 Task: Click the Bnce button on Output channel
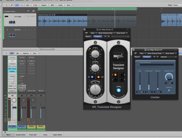[33, 123]
